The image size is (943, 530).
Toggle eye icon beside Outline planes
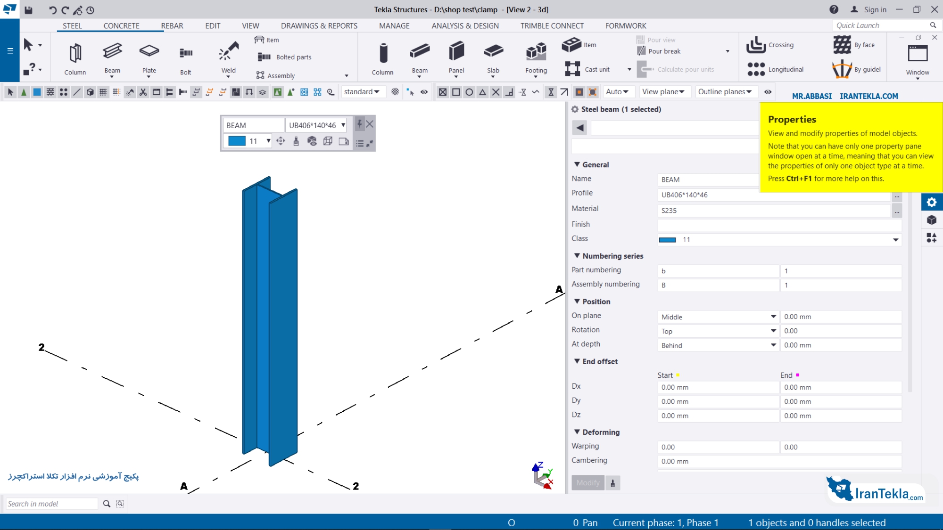click(768, 92)
